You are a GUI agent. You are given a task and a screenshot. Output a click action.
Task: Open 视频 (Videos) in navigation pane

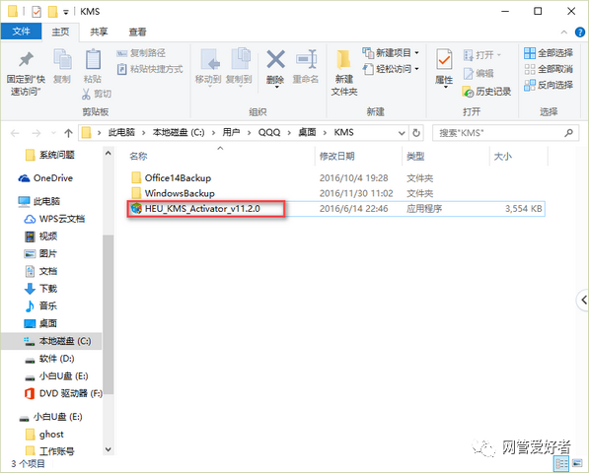coord(41,236)
